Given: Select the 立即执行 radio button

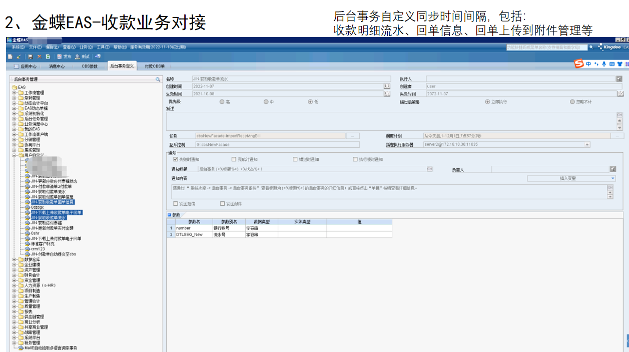Looking at the screenshot, I should (x=487, y=102).
